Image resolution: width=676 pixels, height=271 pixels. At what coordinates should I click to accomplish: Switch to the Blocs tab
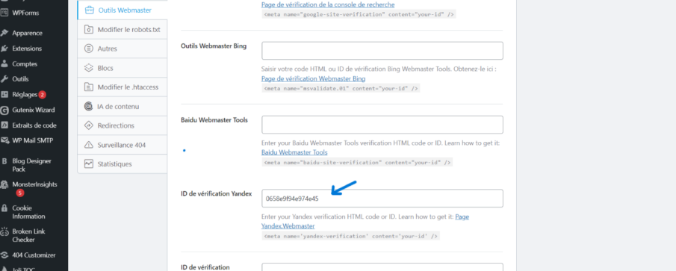(122, 68)
